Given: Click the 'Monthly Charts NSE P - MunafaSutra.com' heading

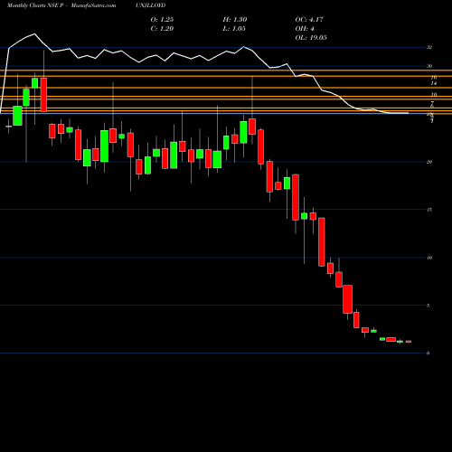Looking at the screenshot, I should [61, 5].
